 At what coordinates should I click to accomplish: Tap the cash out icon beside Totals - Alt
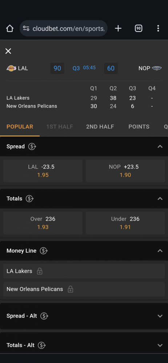tap(42, 346)
